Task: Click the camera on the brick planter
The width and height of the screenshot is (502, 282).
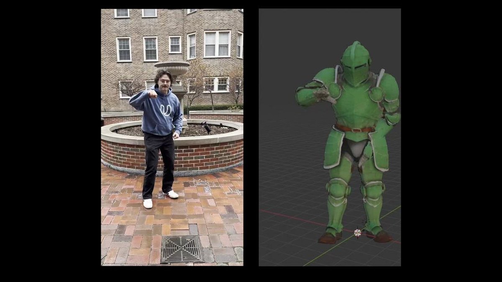Action: [206, 127]
